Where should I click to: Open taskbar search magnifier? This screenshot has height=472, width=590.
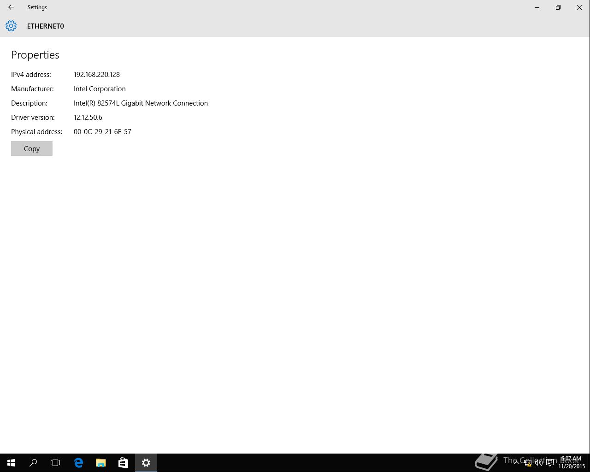coord(33,463)
